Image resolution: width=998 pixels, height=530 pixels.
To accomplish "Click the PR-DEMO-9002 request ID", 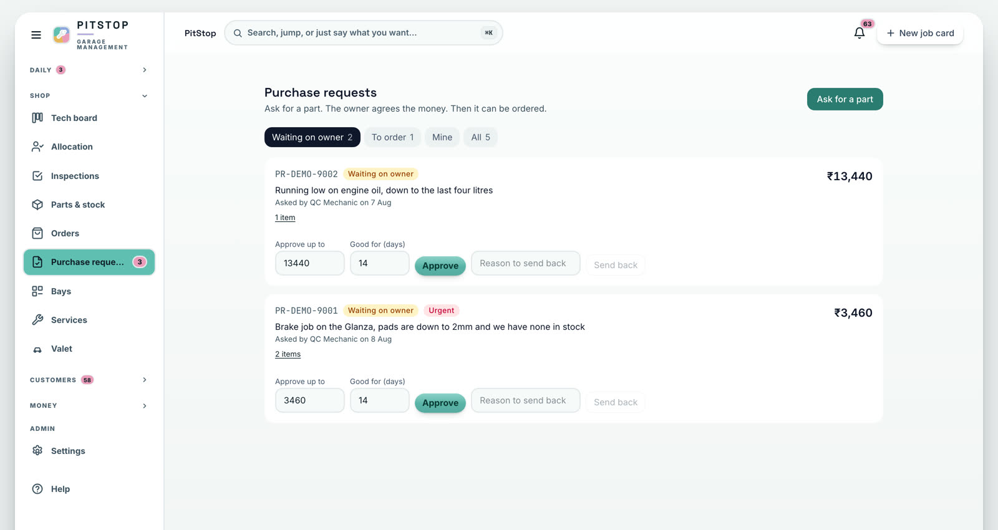I will (306, 174).
